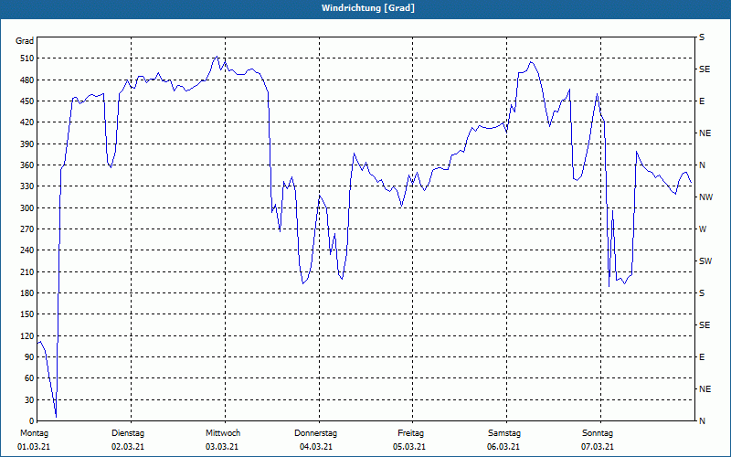Select the 240 axis value
Screen dimensions: 731x457
click(26, 250)
